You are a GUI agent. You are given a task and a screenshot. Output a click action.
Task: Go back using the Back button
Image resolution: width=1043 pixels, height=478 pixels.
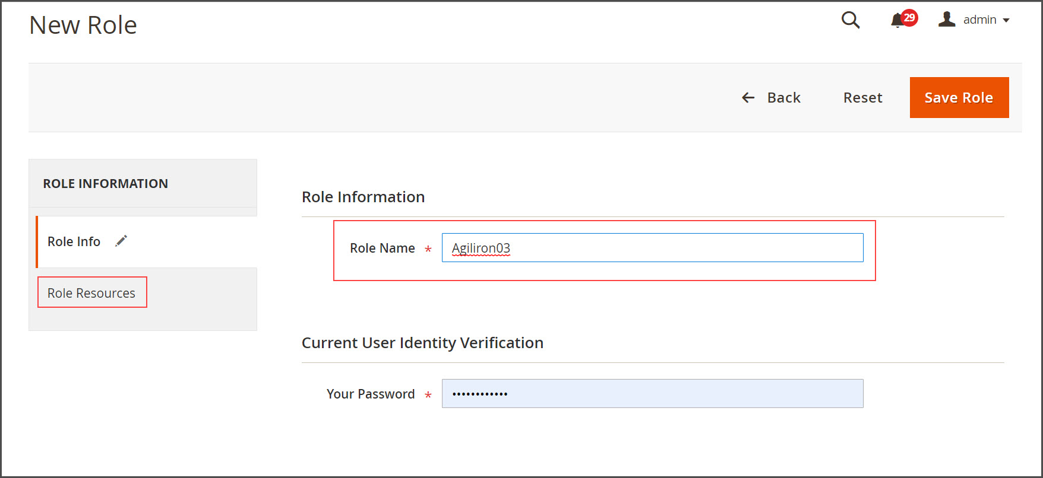click(771, 98)
